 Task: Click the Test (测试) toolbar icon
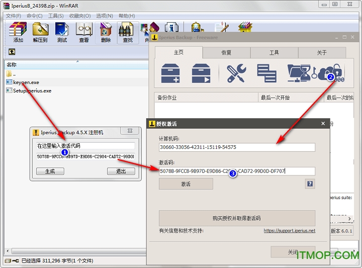point(62,29)
